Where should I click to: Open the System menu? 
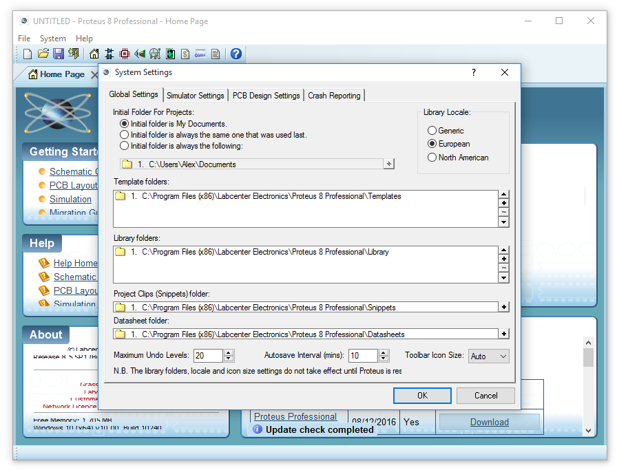pyautogui.click(x=53, y=39)
